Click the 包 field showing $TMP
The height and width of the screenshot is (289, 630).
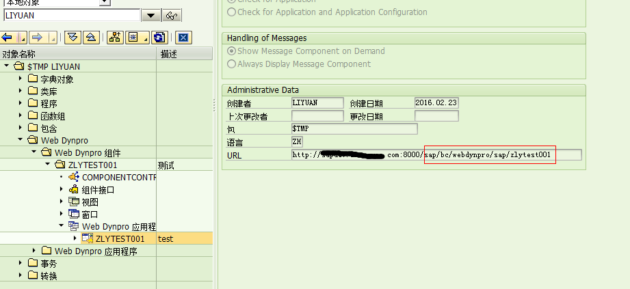354,129
